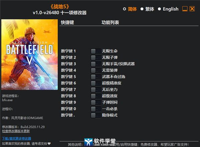
Task: Select the 简体 simplified Chinese radio button
Action: (x=124, y=9)
